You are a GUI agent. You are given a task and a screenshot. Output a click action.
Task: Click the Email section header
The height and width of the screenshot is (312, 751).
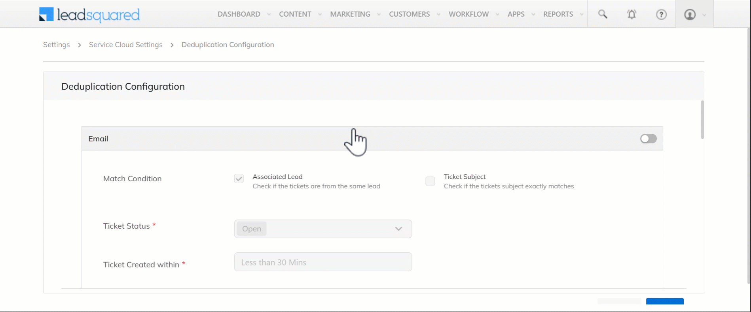click(372, 139)
